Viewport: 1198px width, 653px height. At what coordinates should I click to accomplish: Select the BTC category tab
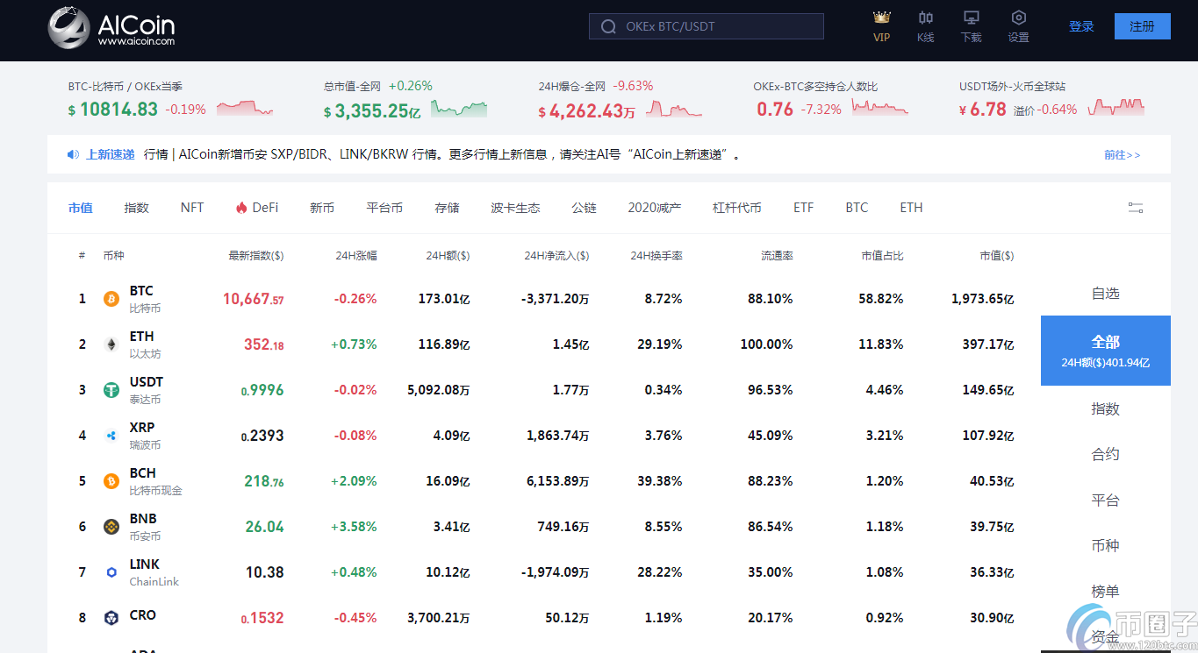pos(857,208)
